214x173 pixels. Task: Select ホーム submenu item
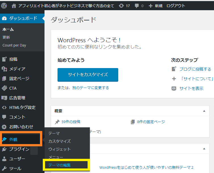coord(8,29)
